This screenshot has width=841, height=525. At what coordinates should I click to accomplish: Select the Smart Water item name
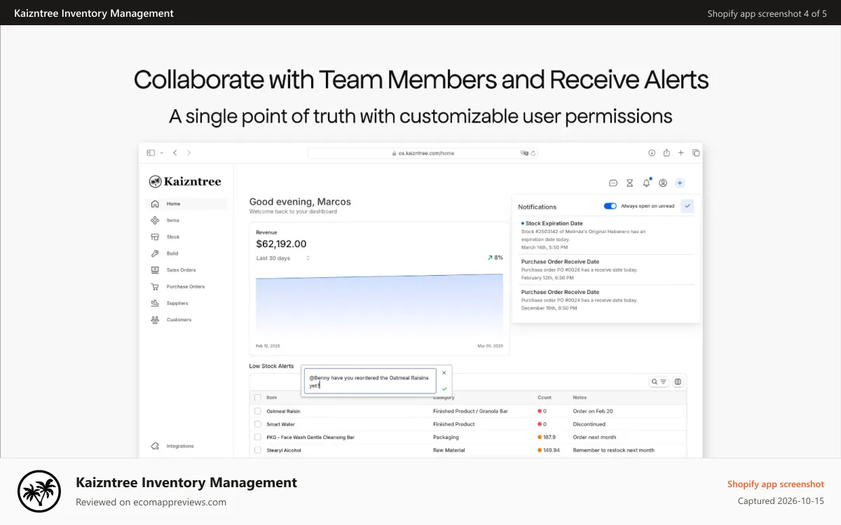[280, 424]
